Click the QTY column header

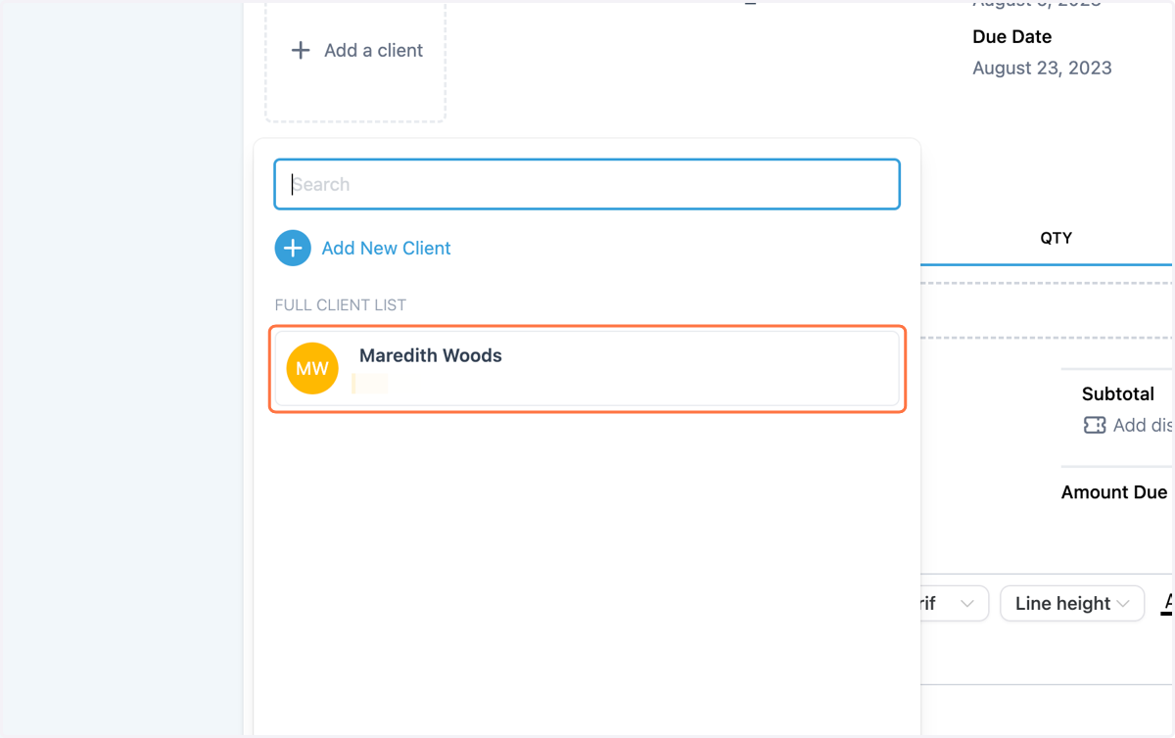1057,238
